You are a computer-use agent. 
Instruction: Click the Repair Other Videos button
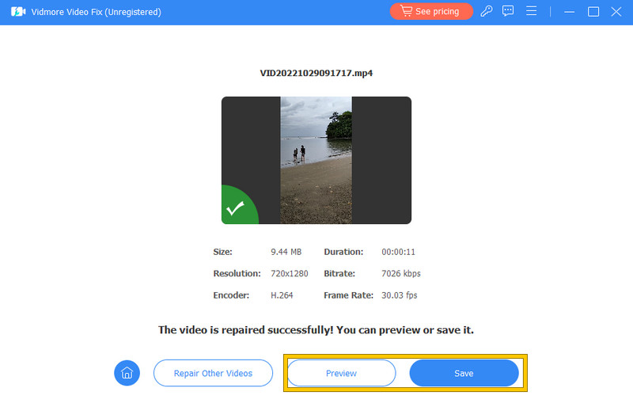213,373
